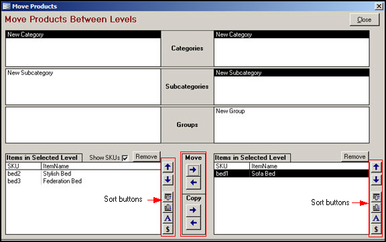The height and width of the screenshot is (242, 386).
Task: Click SKU column header in right list
Action: pyautogui.click(x=232, y=166)
